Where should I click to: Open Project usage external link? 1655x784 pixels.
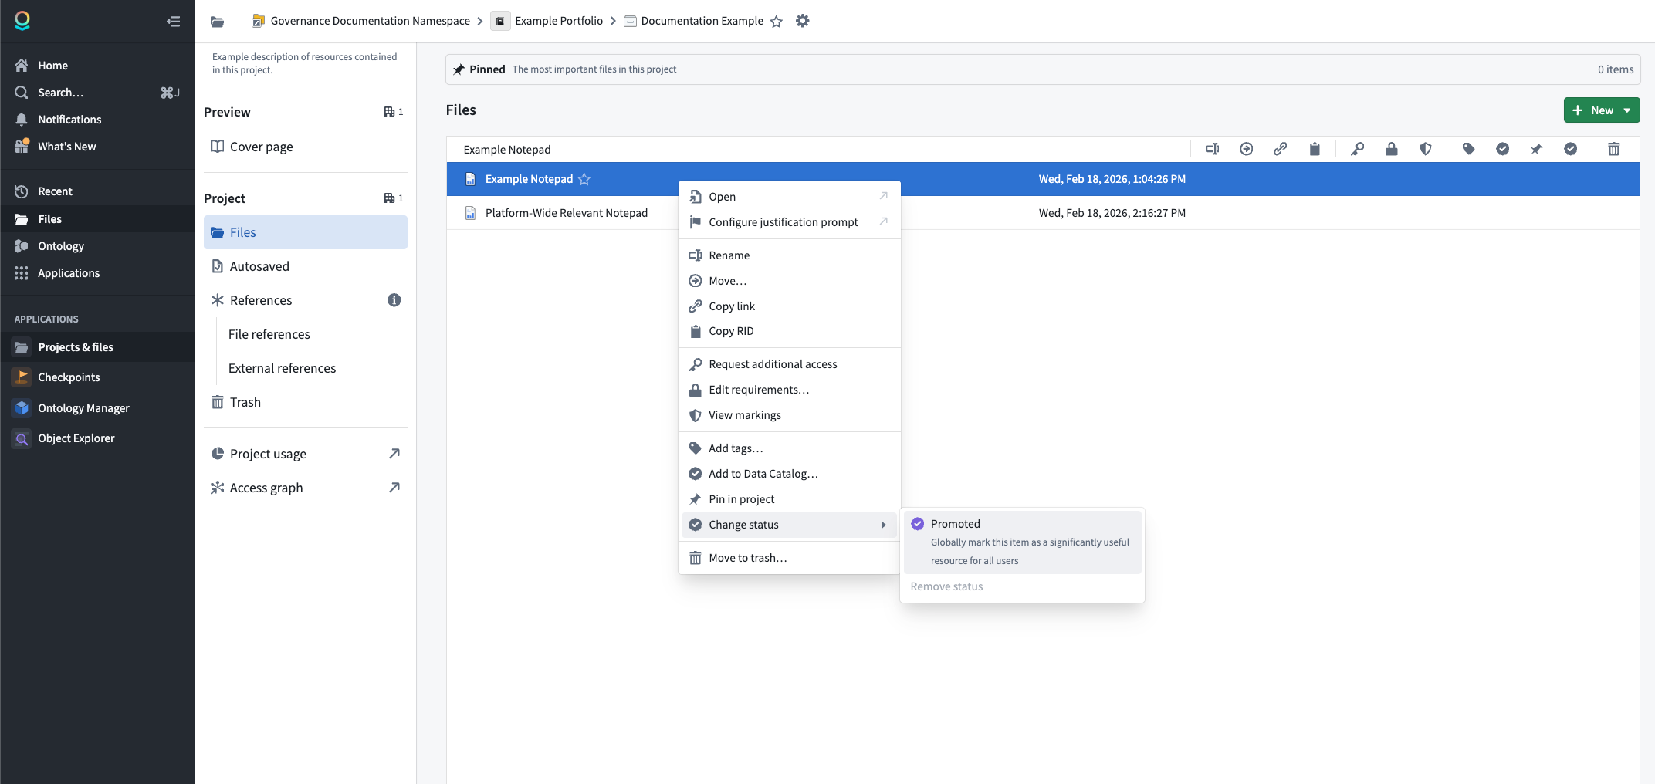[306, 454]
